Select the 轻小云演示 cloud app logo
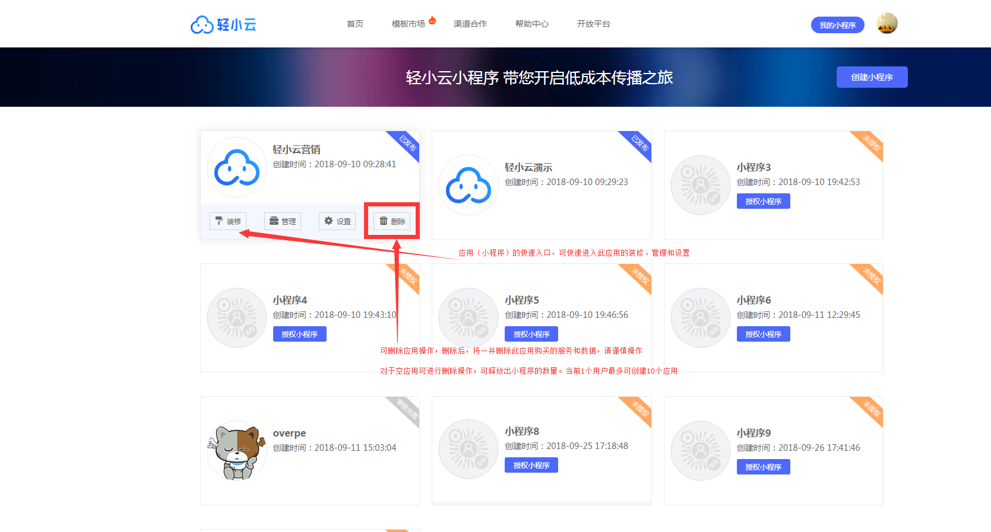The height and width of the screenshot is (532, 991). click(468, 185)
